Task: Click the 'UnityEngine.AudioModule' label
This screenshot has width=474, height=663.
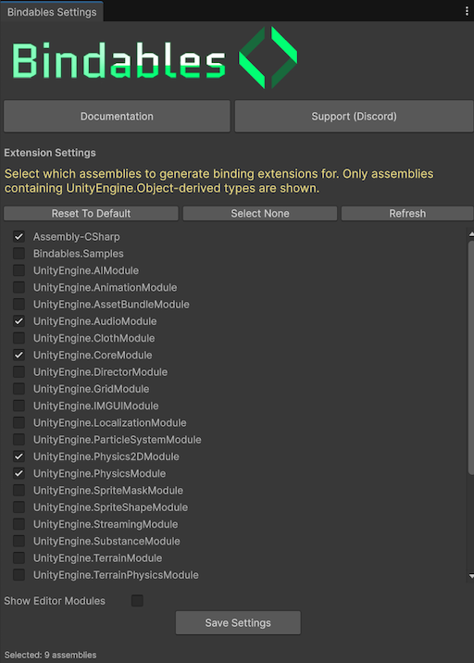Action: tap(94, 321)
